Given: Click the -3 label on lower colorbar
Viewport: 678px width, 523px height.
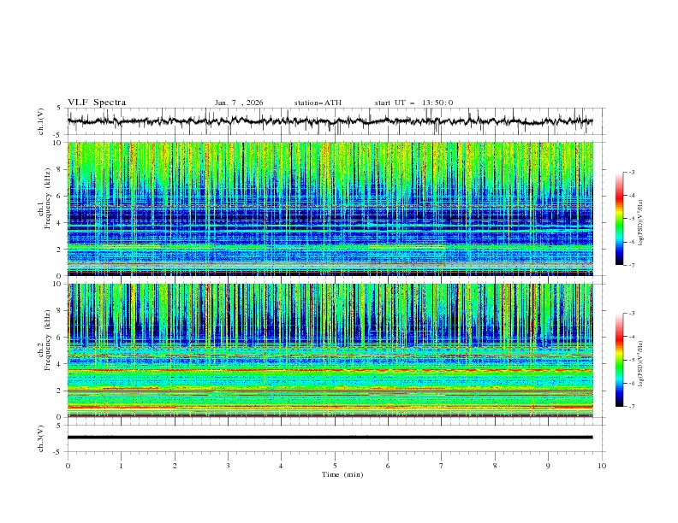Looking at the screenshot, I should (631, 314).
